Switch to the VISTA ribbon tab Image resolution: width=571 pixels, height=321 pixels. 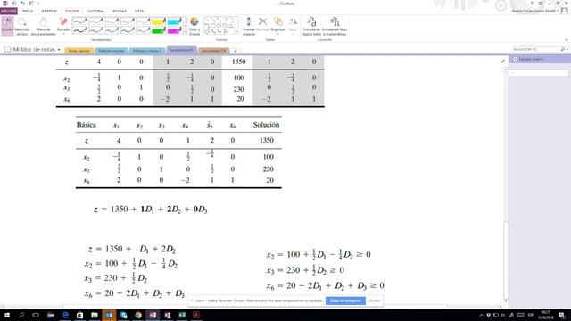(x=139, y=12)
